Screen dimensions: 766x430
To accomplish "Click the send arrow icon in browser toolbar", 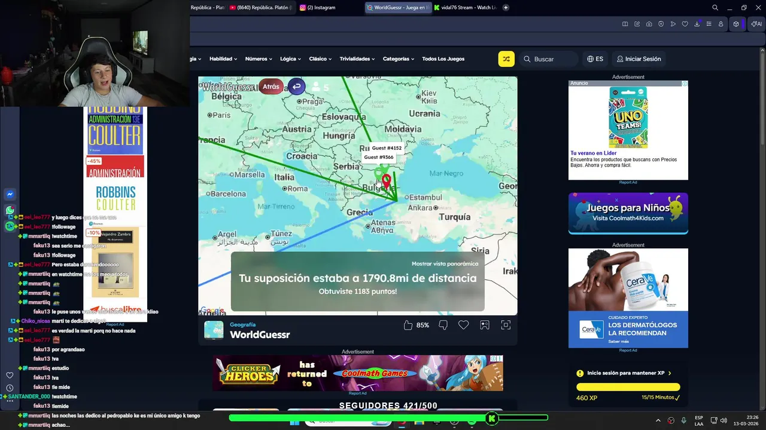I will [x=673, y=24].
